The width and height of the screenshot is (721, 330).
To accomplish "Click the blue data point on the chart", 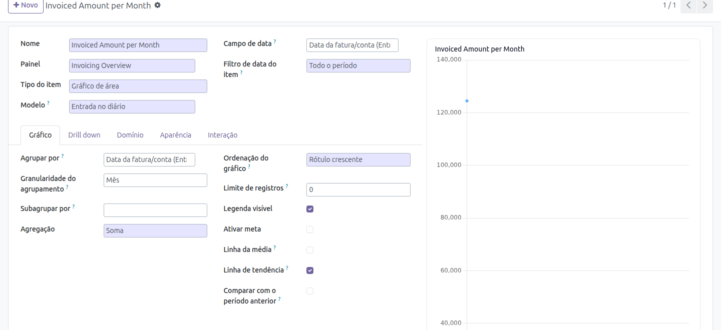I will (467, 101).
